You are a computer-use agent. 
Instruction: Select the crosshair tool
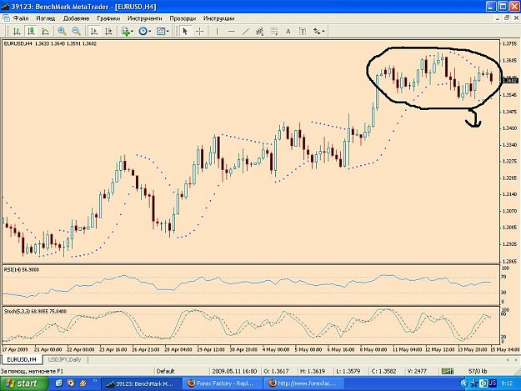(x=200, y=31)
